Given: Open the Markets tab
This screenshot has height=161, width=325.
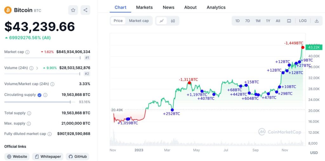Looking at the screenshot, I should [144, 7].
